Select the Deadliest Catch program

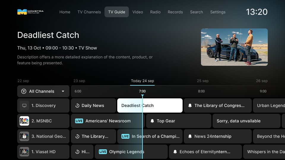pyautogui.click(x=150, y=105)
